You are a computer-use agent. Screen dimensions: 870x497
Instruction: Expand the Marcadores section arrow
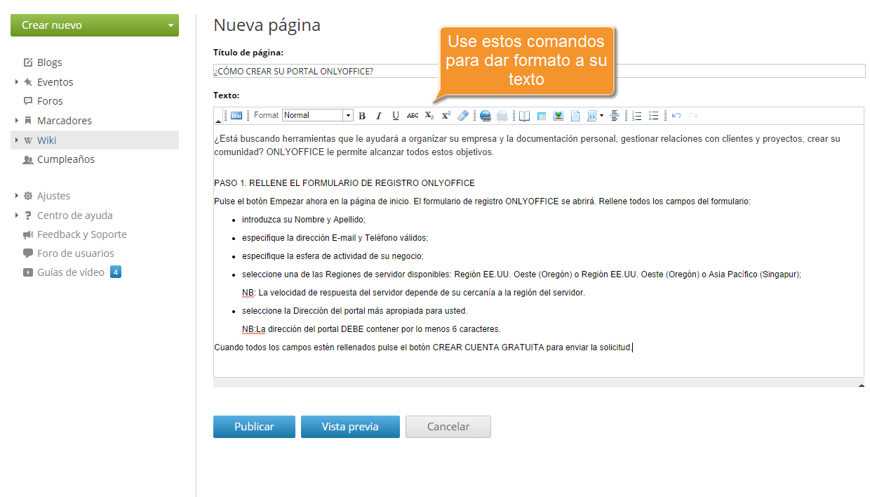[x=16, y=121]
